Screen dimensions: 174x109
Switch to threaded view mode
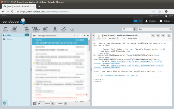(x=39, y=104)
